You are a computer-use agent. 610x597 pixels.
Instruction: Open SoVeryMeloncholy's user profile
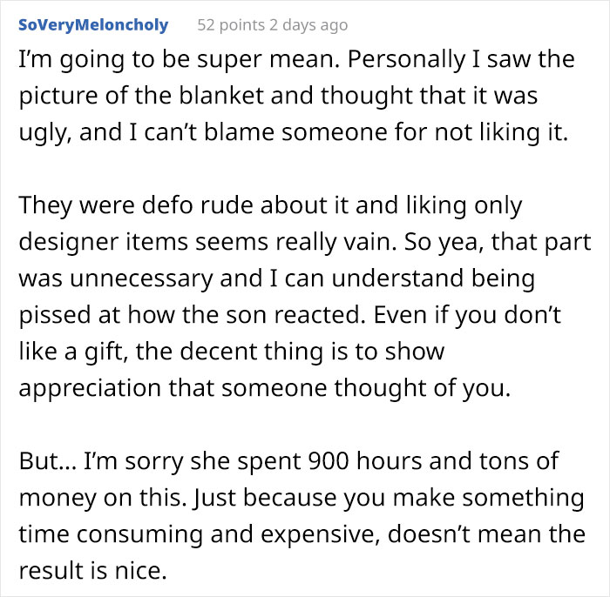(93, 24)
